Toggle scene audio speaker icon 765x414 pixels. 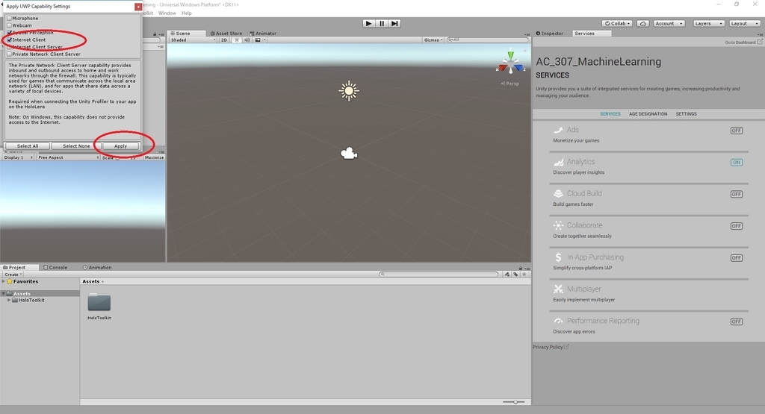pyautogui.click(x=247, y=40)
